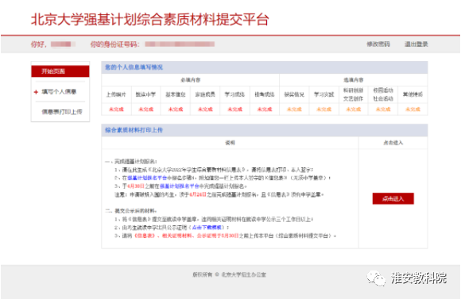Open 信息表打印上传 in the sidebar
The image size is (461, 299).
pyautogui.click(x=62, y=112)
